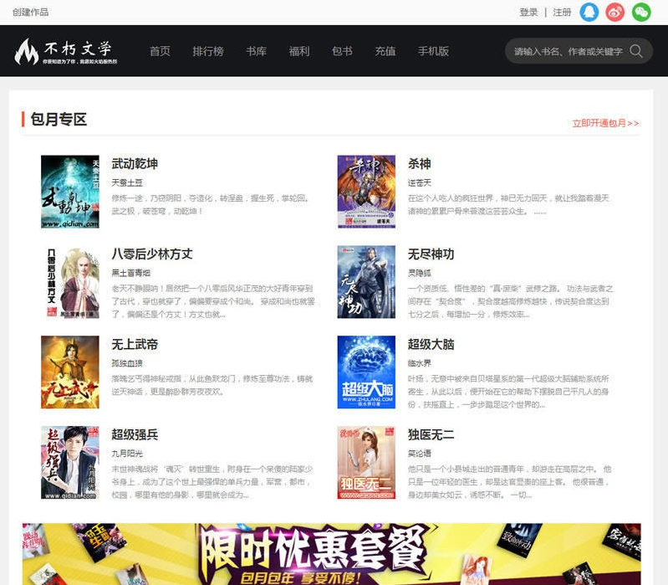
Task: Open the 充值 page from navigation
Action: coord(385,51)
